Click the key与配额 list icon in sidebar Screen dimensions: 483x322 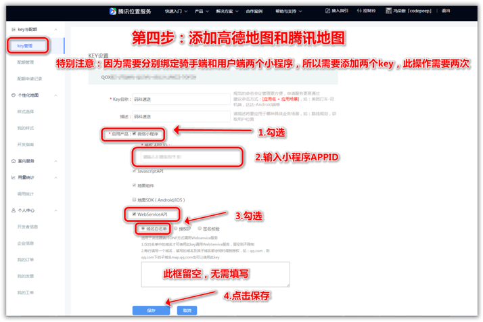click(14, 30)
